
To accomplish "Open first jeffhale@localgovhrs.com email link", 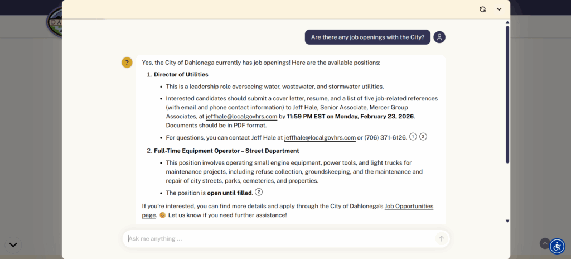I will tap(241, 117).
